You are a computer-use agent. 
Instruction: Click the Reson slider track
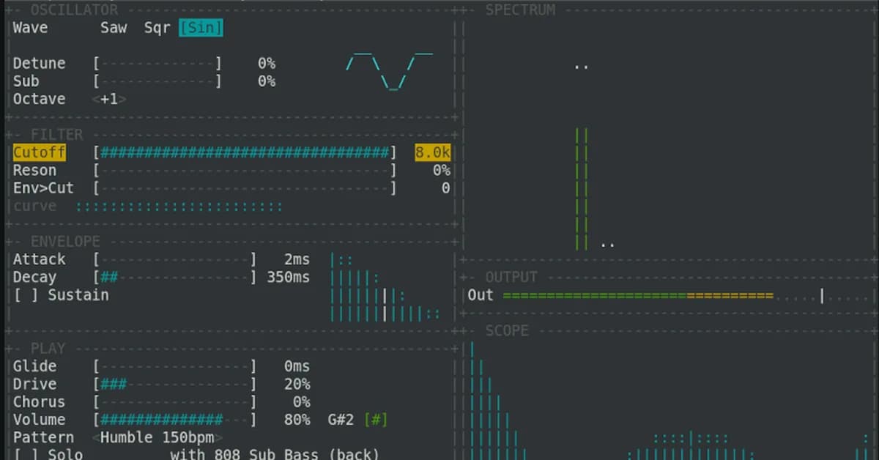point(245,171)
